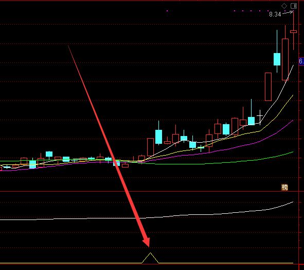Screen dimensions: 304x270
Task: Click the diamond icon above the chart
Action: (x=284, y=6)
